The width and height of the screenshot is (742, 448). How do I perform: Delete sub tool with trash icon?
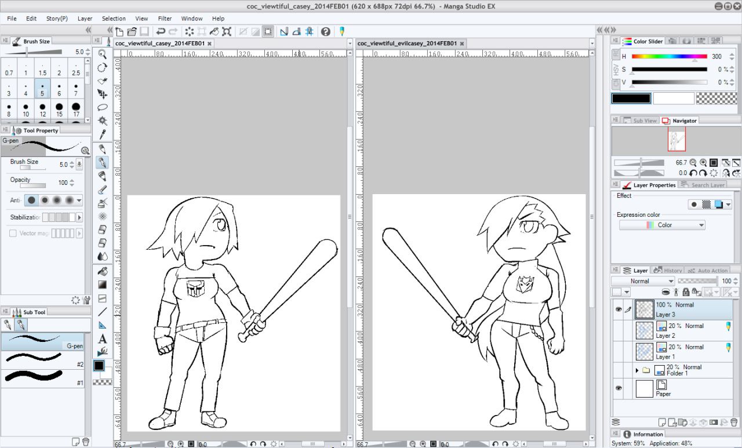86,442
